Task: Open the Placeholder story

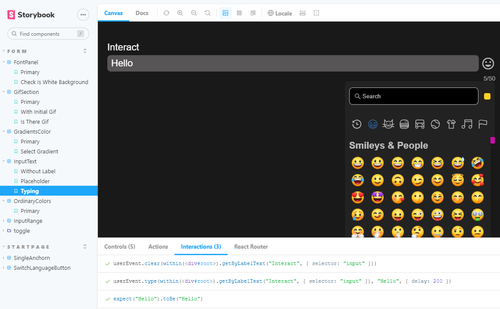Action: coord(35,181)
